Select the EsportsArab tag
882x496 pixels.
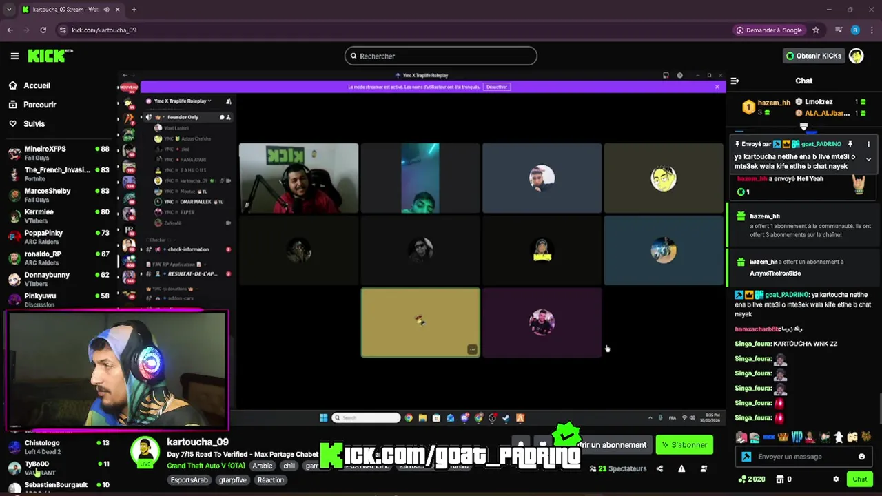[189, 480]
